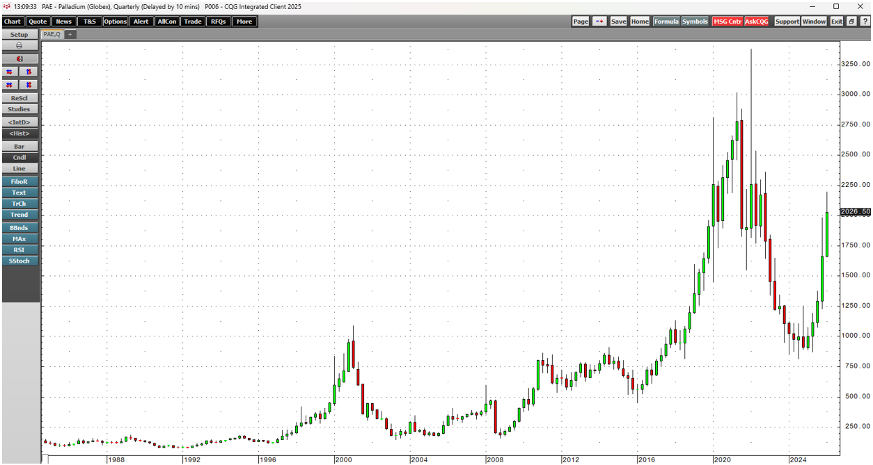Open the Window menu
The height and width of the screenshot is (465, 873).
coord(814,22)
